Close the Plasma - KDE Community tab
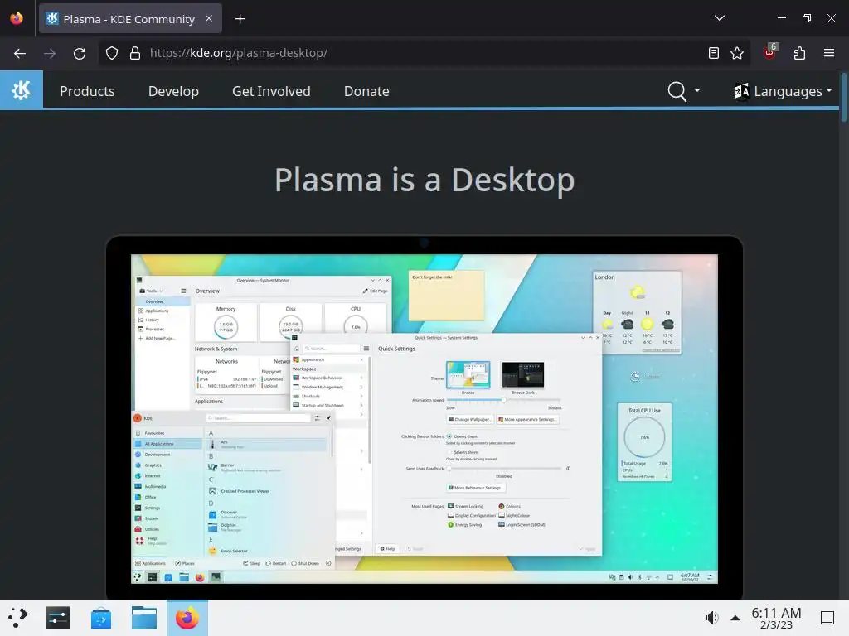849x636 pixels. pos(209,18)
